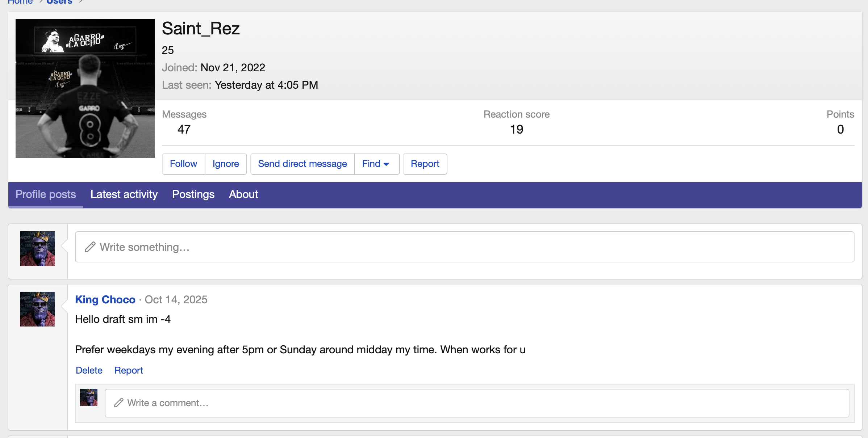This screenshot has width=868, height=438.
Task: Click the Ignore button
Action: point(225,164)
